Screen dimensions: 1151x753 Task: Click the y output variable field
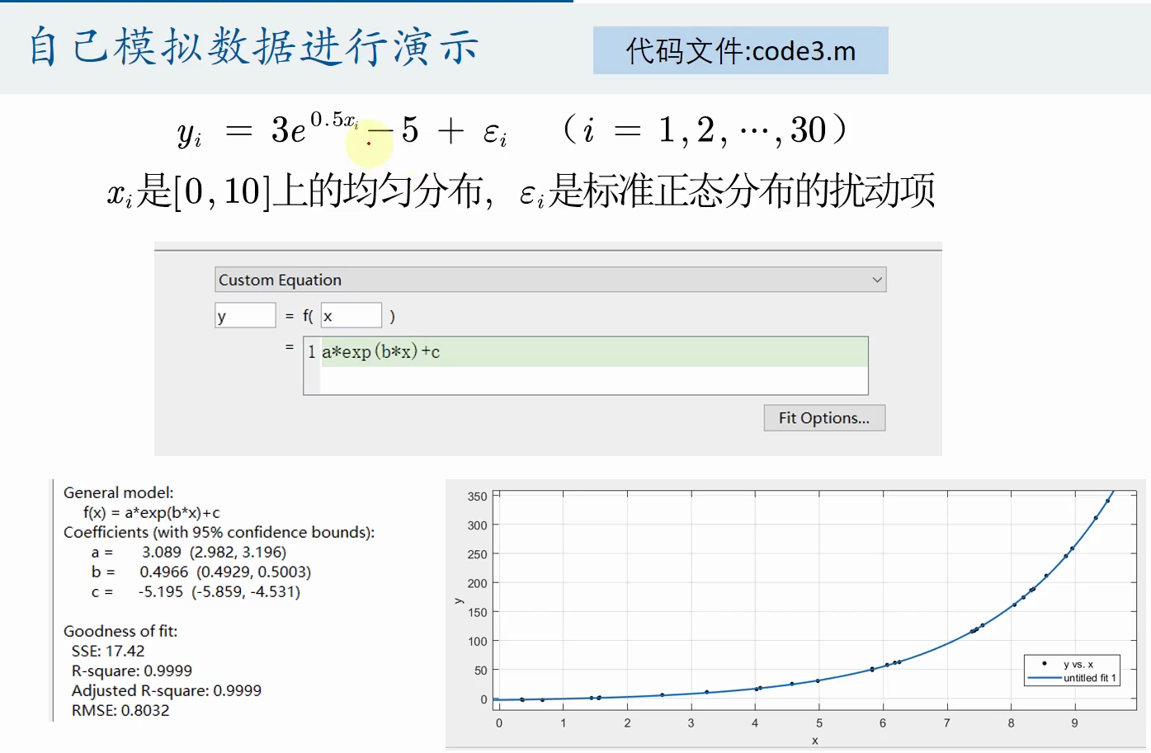coord(245,316)
